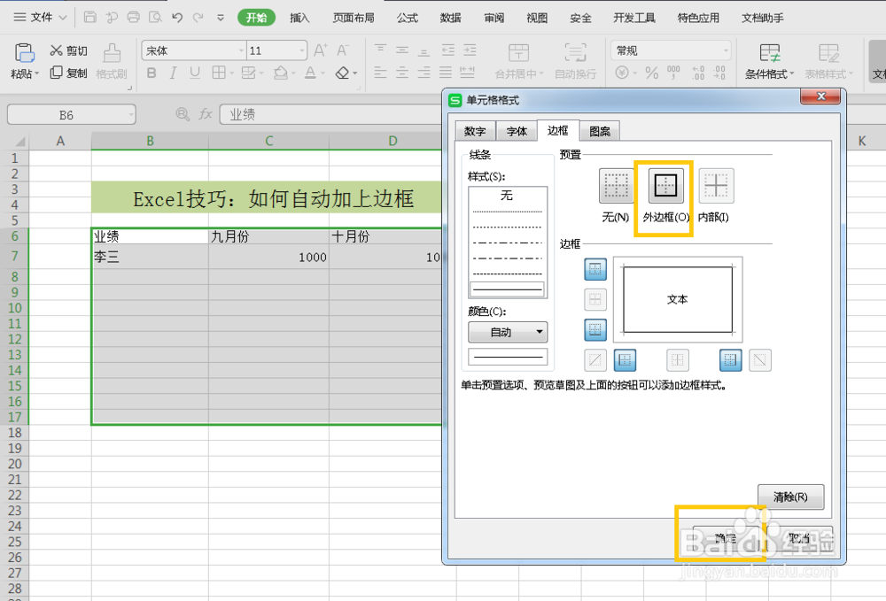Screen dimensions: 886x601
Task: Toggle the inside vertical border button
Action: click(678, 360)
